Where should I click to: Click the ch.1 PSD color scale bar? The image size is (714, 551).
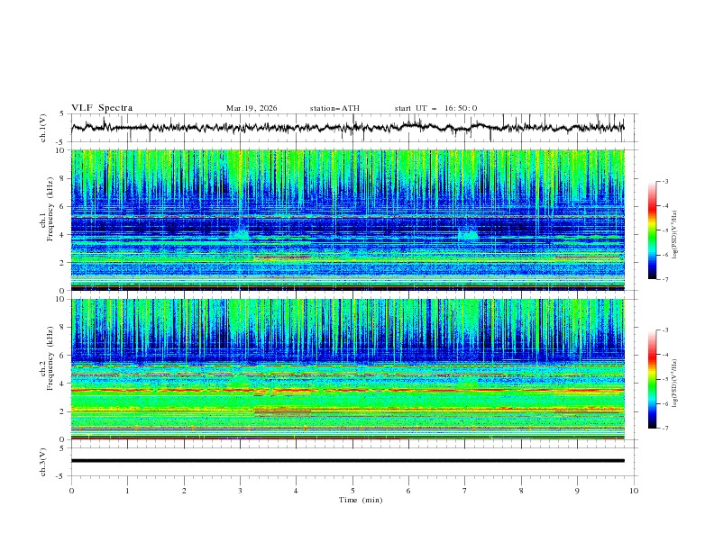(x=653, y=230)
